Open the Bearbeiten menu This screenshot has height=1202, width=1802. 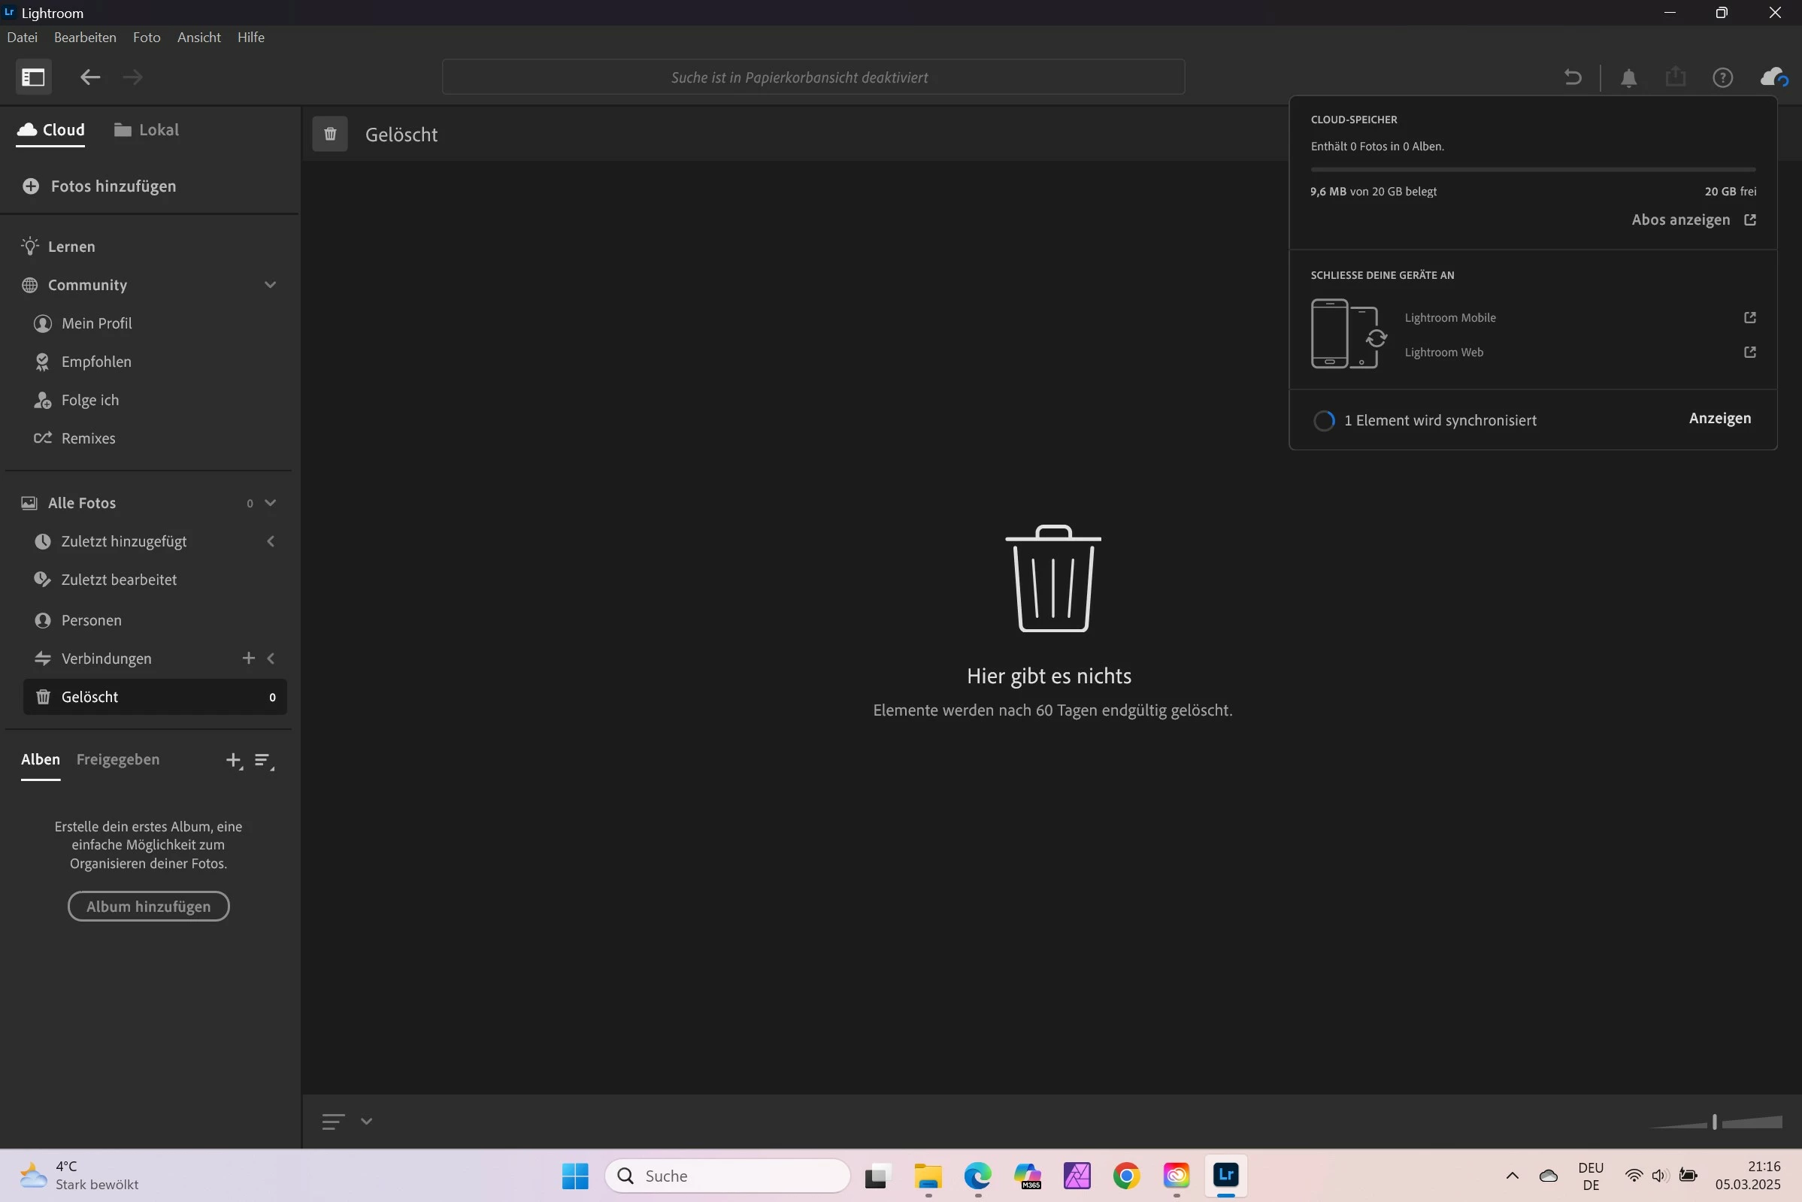(x=85, y=37)
